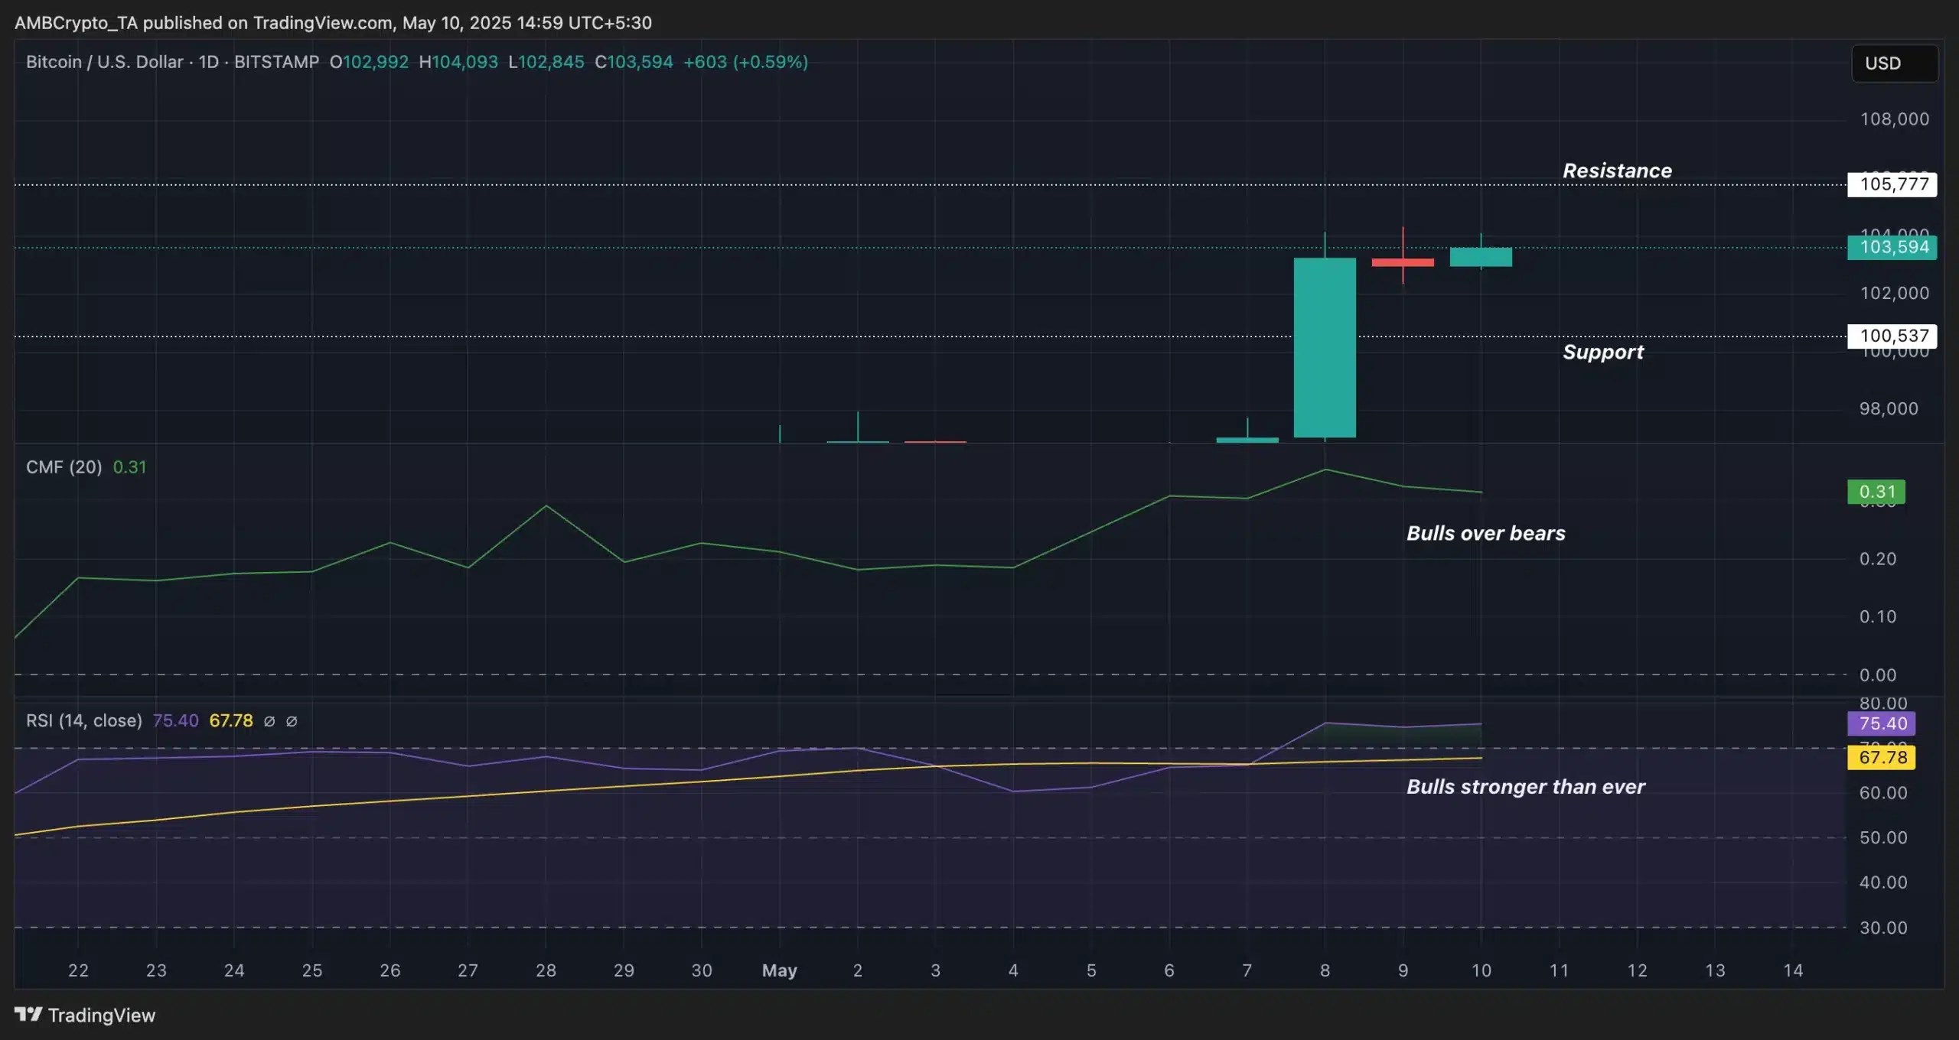Open the 1D timeframe selector
The height and width of the screenshot is (1040, 1959).
(x=210, y=62)
